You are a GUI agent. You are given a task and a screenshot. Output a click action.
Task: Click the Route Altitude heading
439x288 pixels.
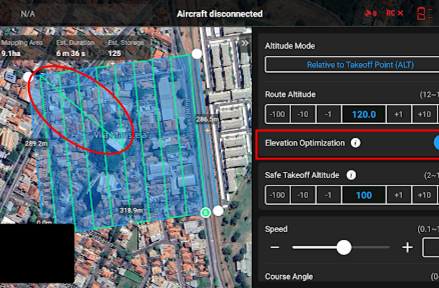pos(291,94)
